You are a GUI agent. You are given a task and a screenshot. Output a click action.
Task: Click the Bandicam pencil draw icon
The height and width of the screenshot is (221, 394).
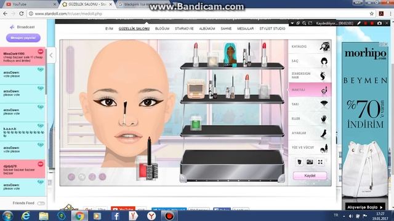click(359, 23)
